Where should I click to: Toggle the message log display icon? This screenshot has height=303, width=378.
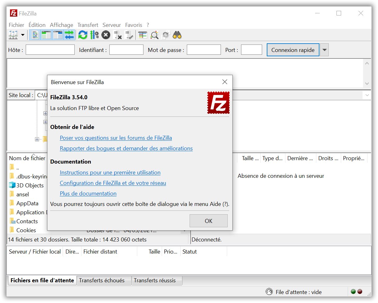tap(35, 35)
